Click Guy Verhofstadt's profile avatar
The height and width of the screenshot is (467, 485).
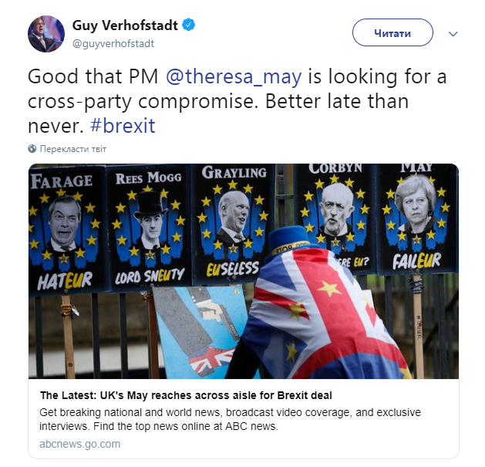tap(46, 34)
